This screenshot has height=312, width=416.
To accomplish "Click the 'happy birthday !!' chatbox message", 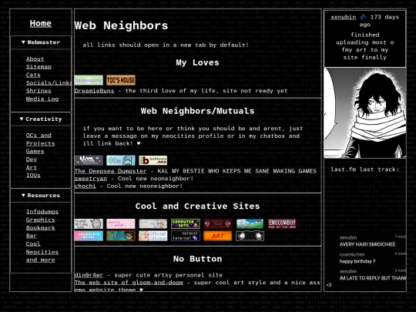I will tap(357, 261).
